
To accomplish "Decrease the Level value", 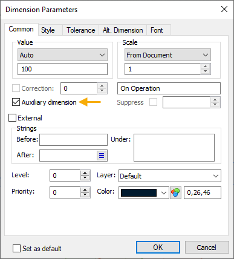I will pos(85,178).
